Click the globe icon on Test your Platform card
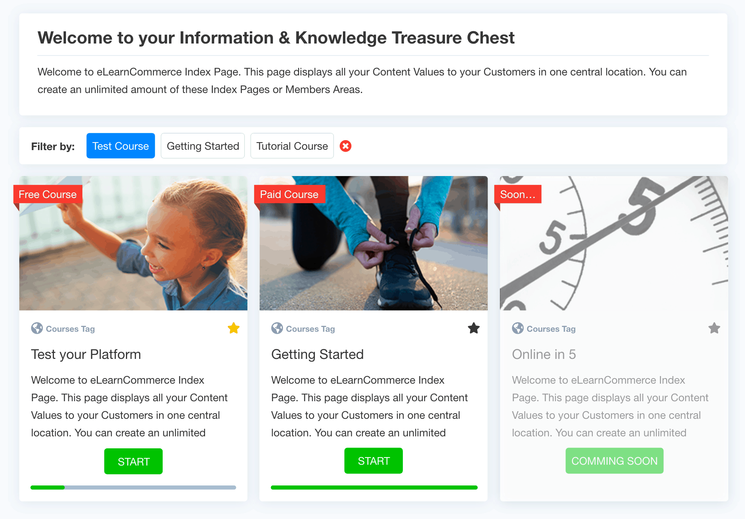Image resolution: width=745 pixels, height=519 pixels. (x=37, y=328)
